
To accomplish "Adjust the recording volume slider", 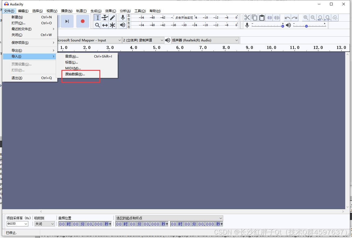I will pyautogui.click(x=268, y=25).
